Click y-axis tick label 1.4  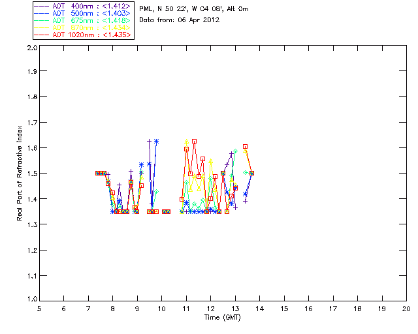pos(32,199)
